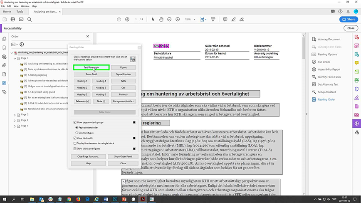Open the Attachments paperclip panel
Screen dimensions: 361x203
click(4, 65)
